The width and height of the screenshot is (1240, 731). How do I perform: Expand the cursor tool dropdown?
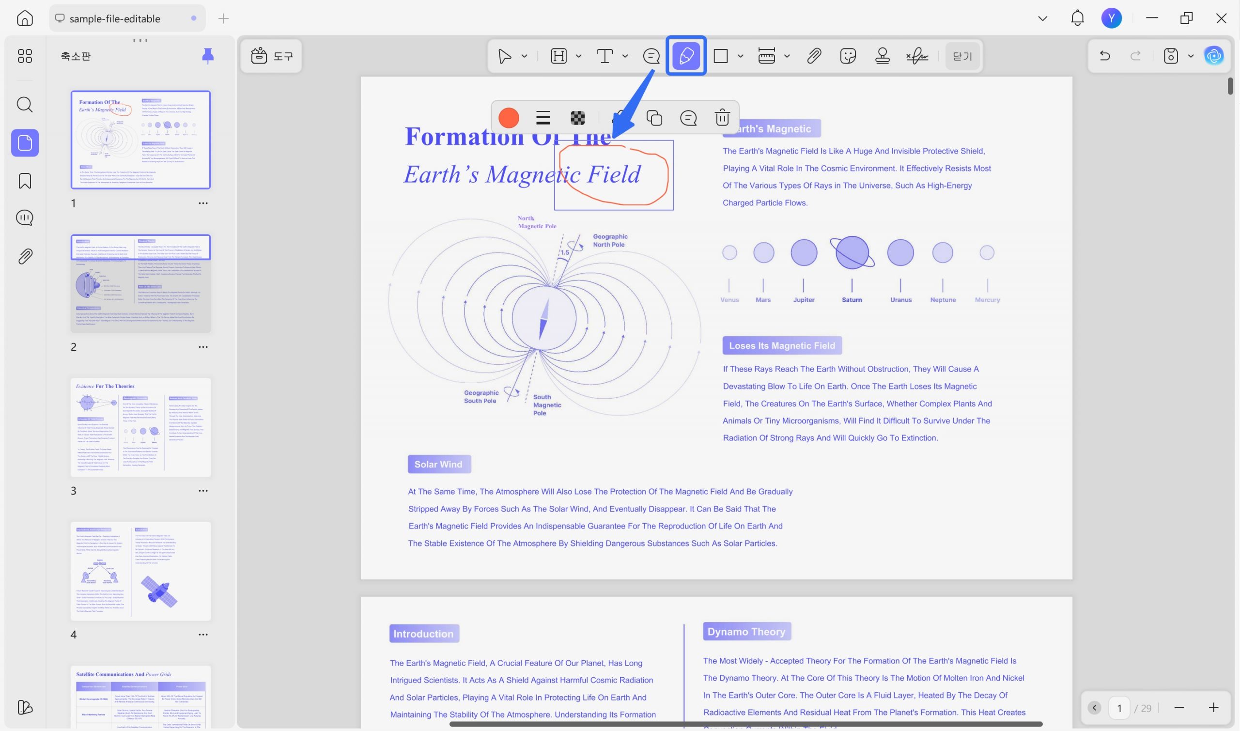click(x=525, y=56)
